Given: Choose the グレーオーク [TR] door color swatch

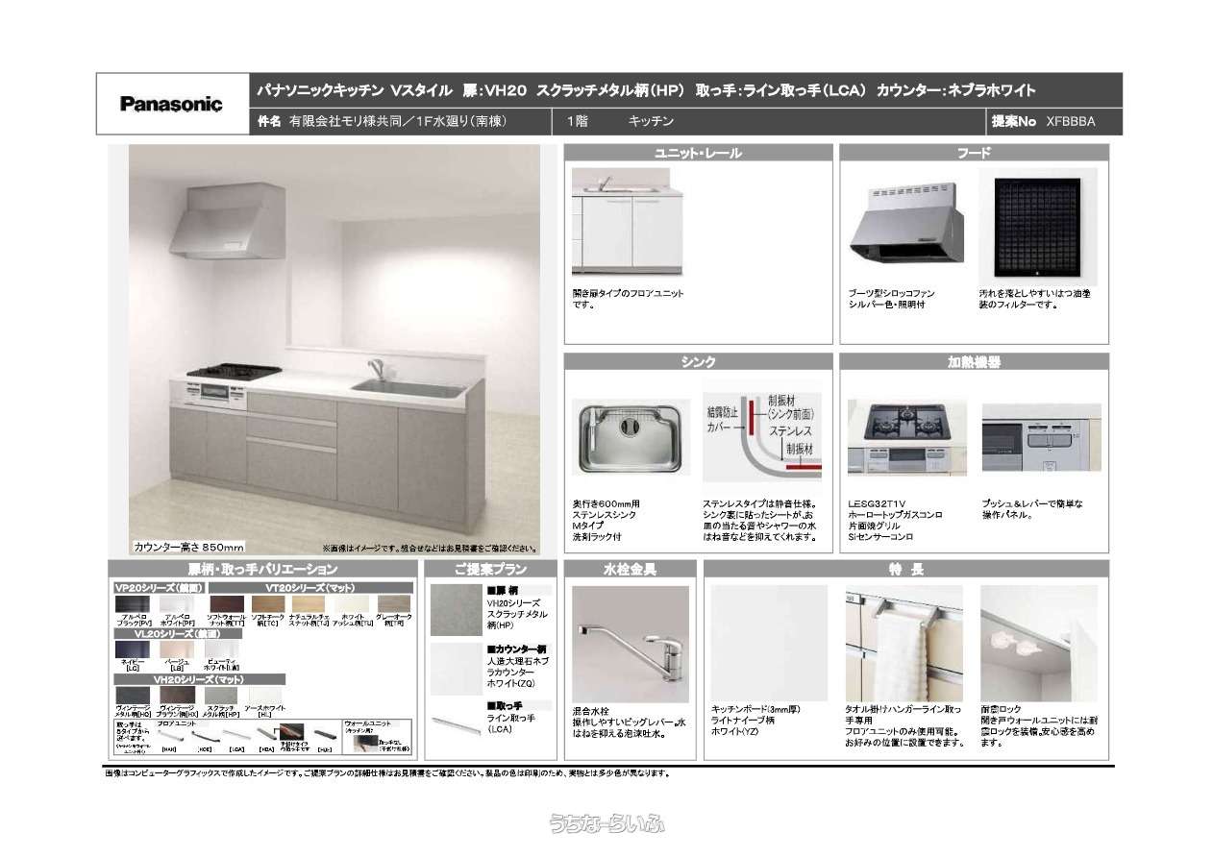Looking at the screenshot, I should tap(393, 604).
